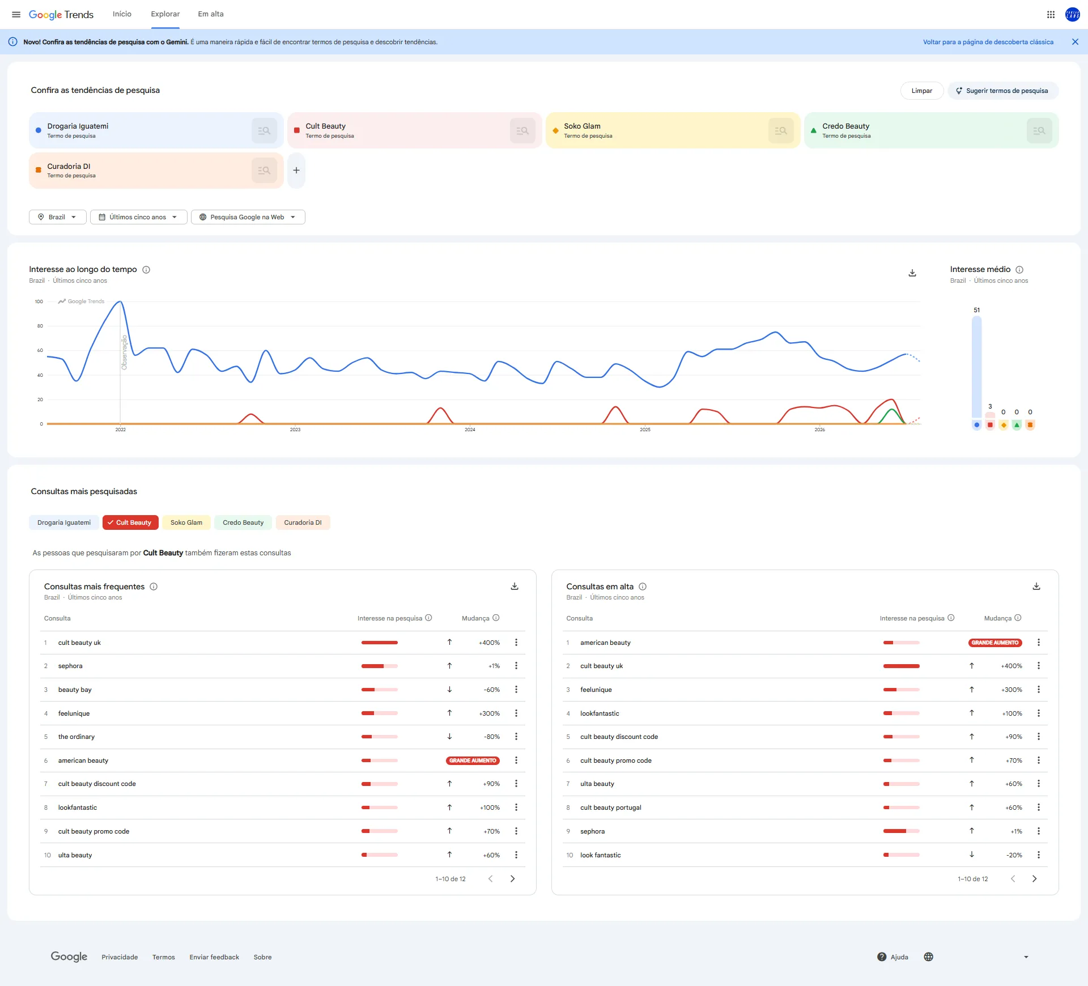Click Sugerir termos de pesquisa
The height and width of the screenshot is (986, 1088).
[1002, 91]
